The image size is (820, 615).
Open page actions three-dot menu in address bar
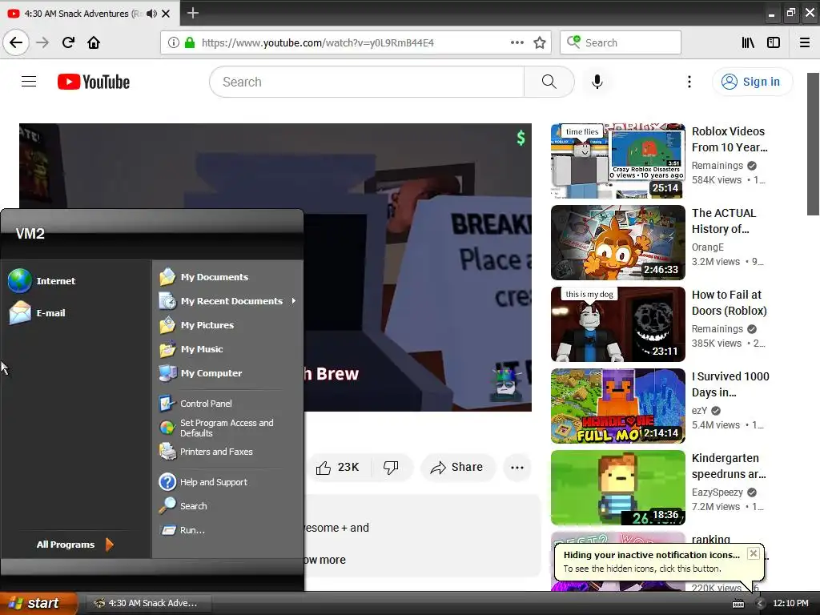click(517, 42)
